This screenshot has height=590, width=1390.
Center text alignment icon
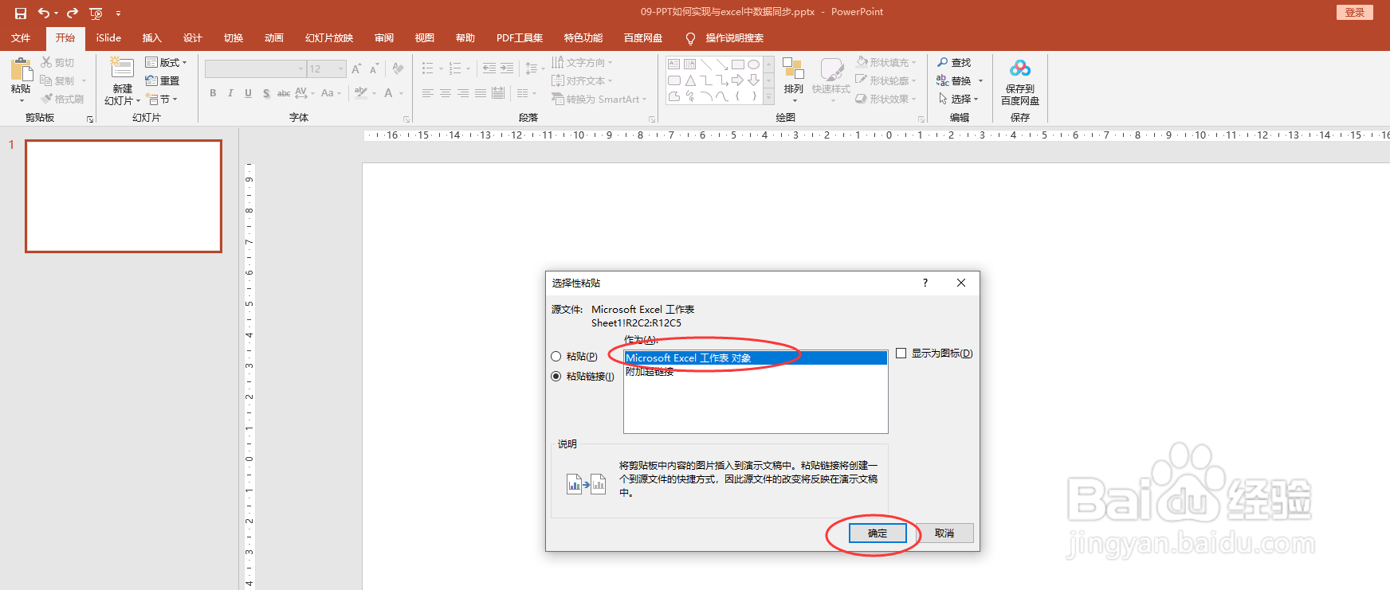(446, 93)
